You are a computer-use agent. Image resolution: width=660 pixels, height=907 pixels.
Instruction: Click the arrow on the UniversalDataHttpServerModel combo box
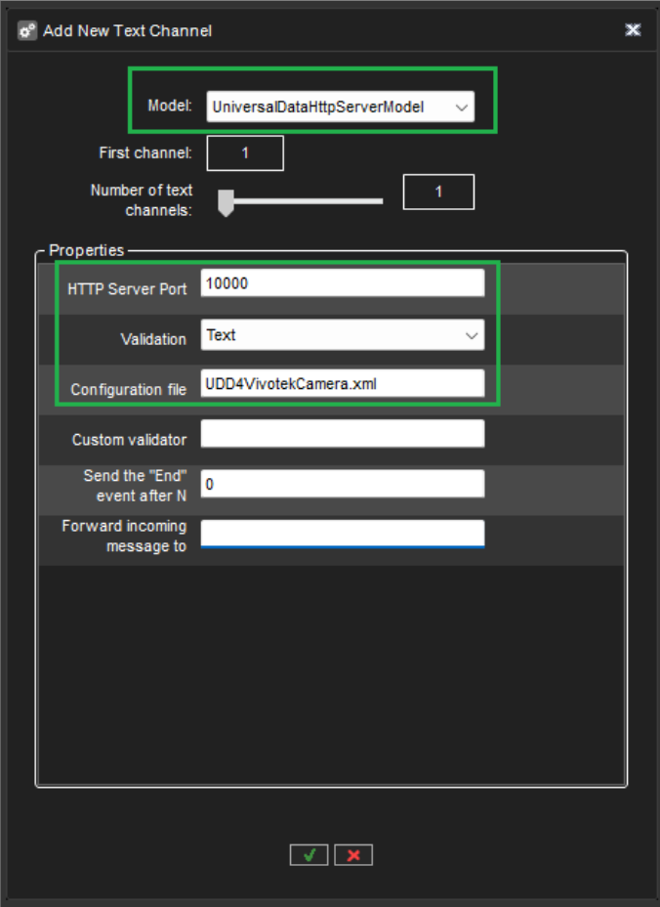pos(461,108)
